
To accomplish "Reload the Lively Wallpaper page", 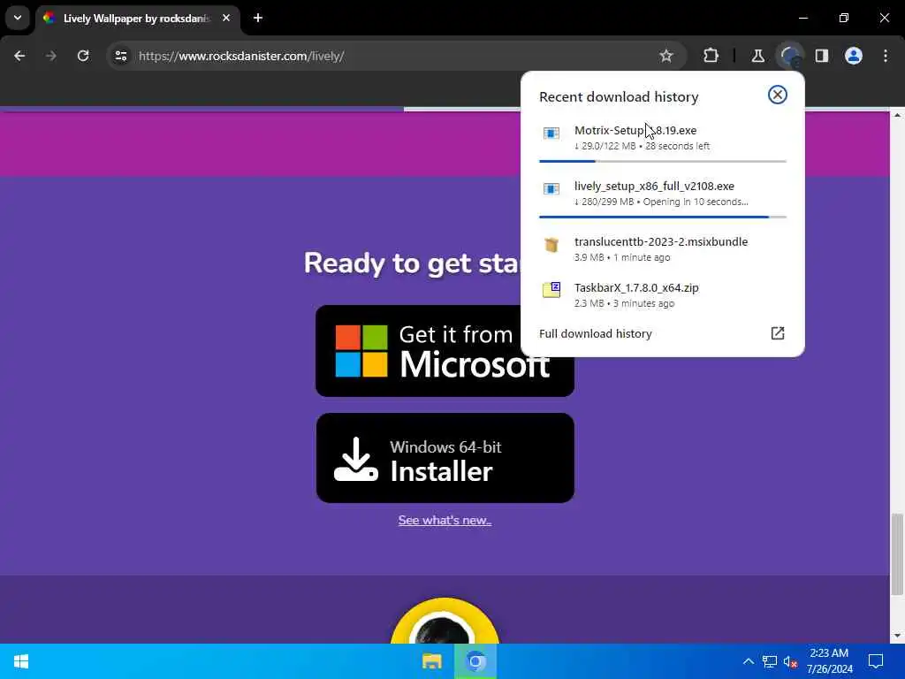I will (83, 56).
